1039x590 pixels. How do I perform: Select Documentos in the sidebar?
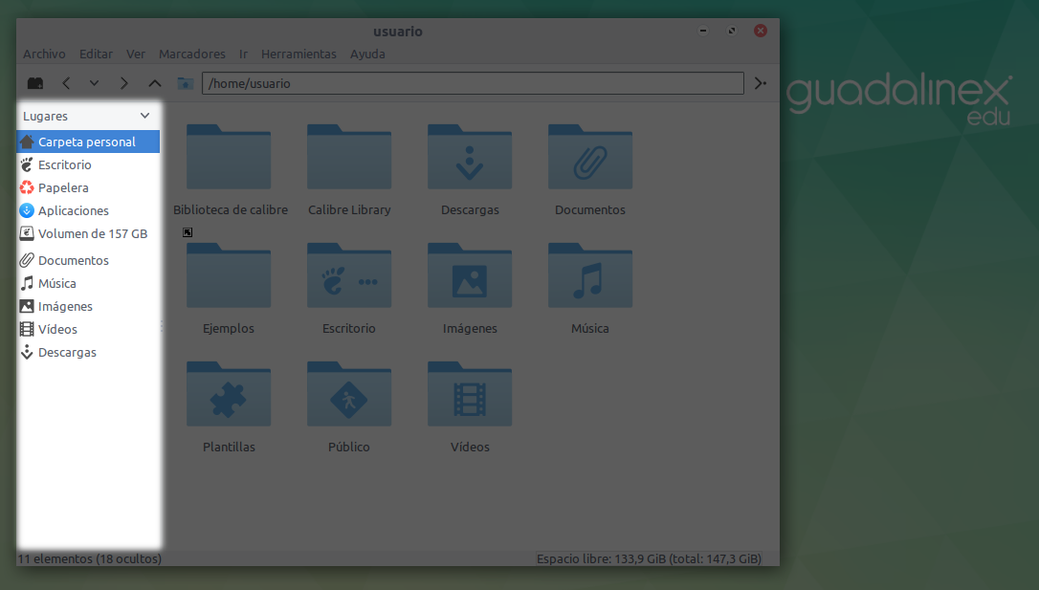pos(88,260)
